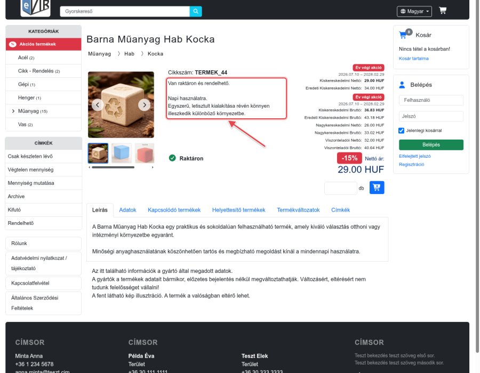Click the green Belépés button
This screenshot has width=480, height=373.
tap(431, 144)
